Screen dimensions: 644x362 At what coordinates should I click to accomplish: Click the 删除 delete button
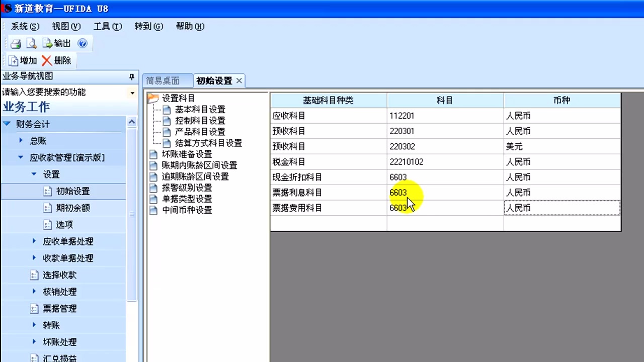57,61
